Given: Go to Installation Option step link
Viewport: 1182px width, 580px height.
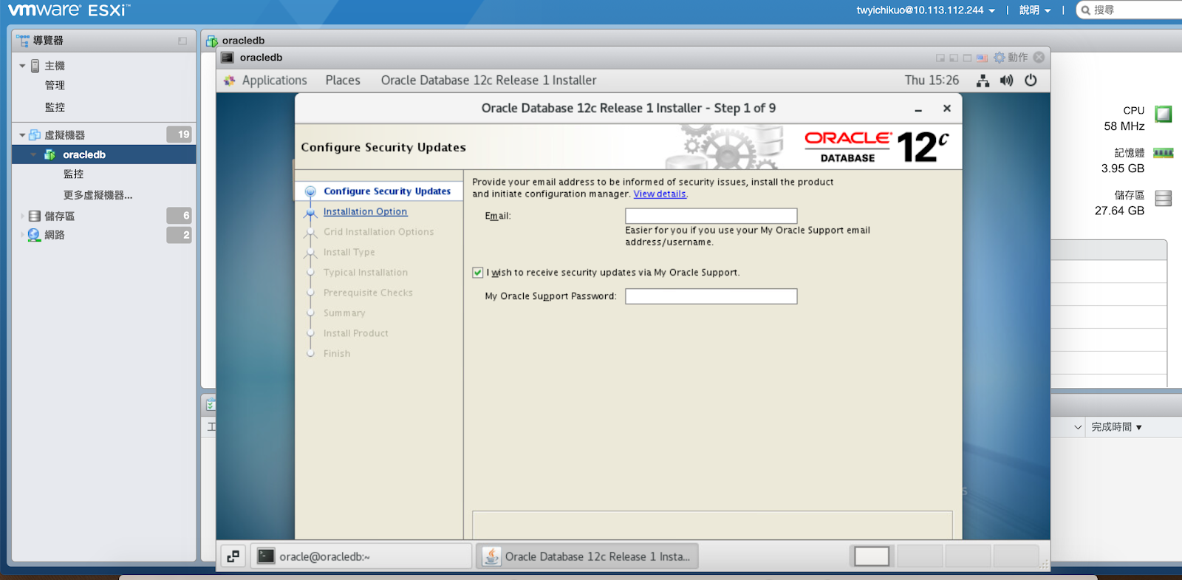Looking at the screenshot, I should 365,212.
